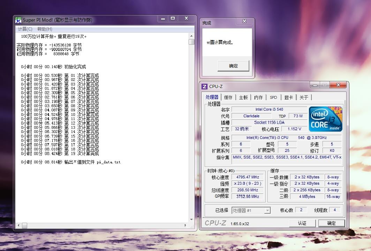
Task: Click the 1.152 V core voltage value
Action: (294, 129)
